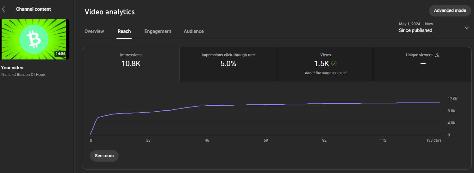
Task: Click the See more button
Action: pyautogui.click(x=104, y=156)
